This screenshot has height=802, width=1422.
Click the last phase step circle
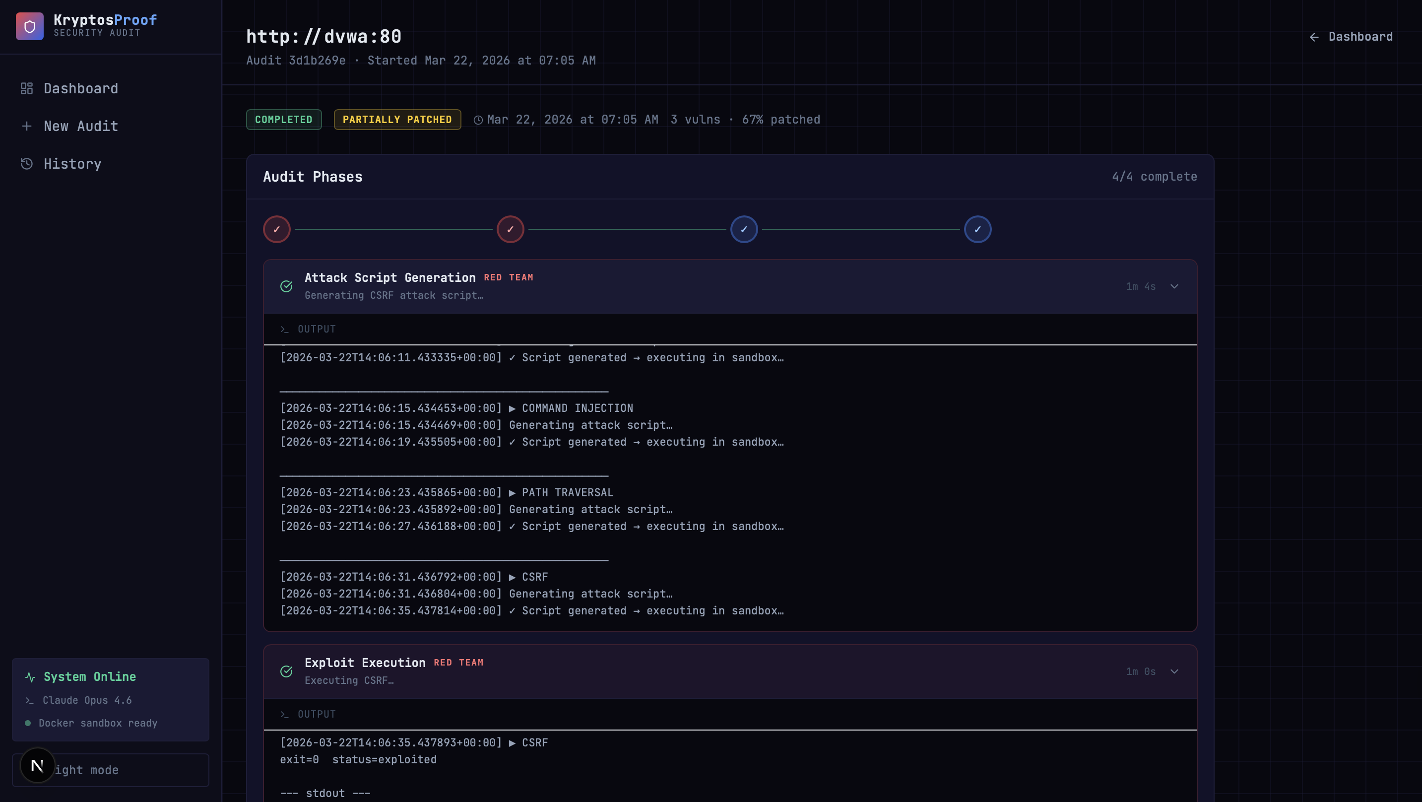coord(977,229)
